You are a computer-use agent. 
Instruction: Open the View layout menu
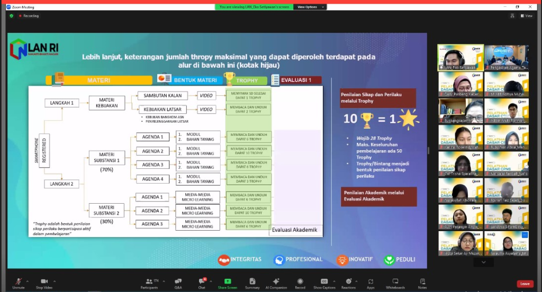(527, 16)
